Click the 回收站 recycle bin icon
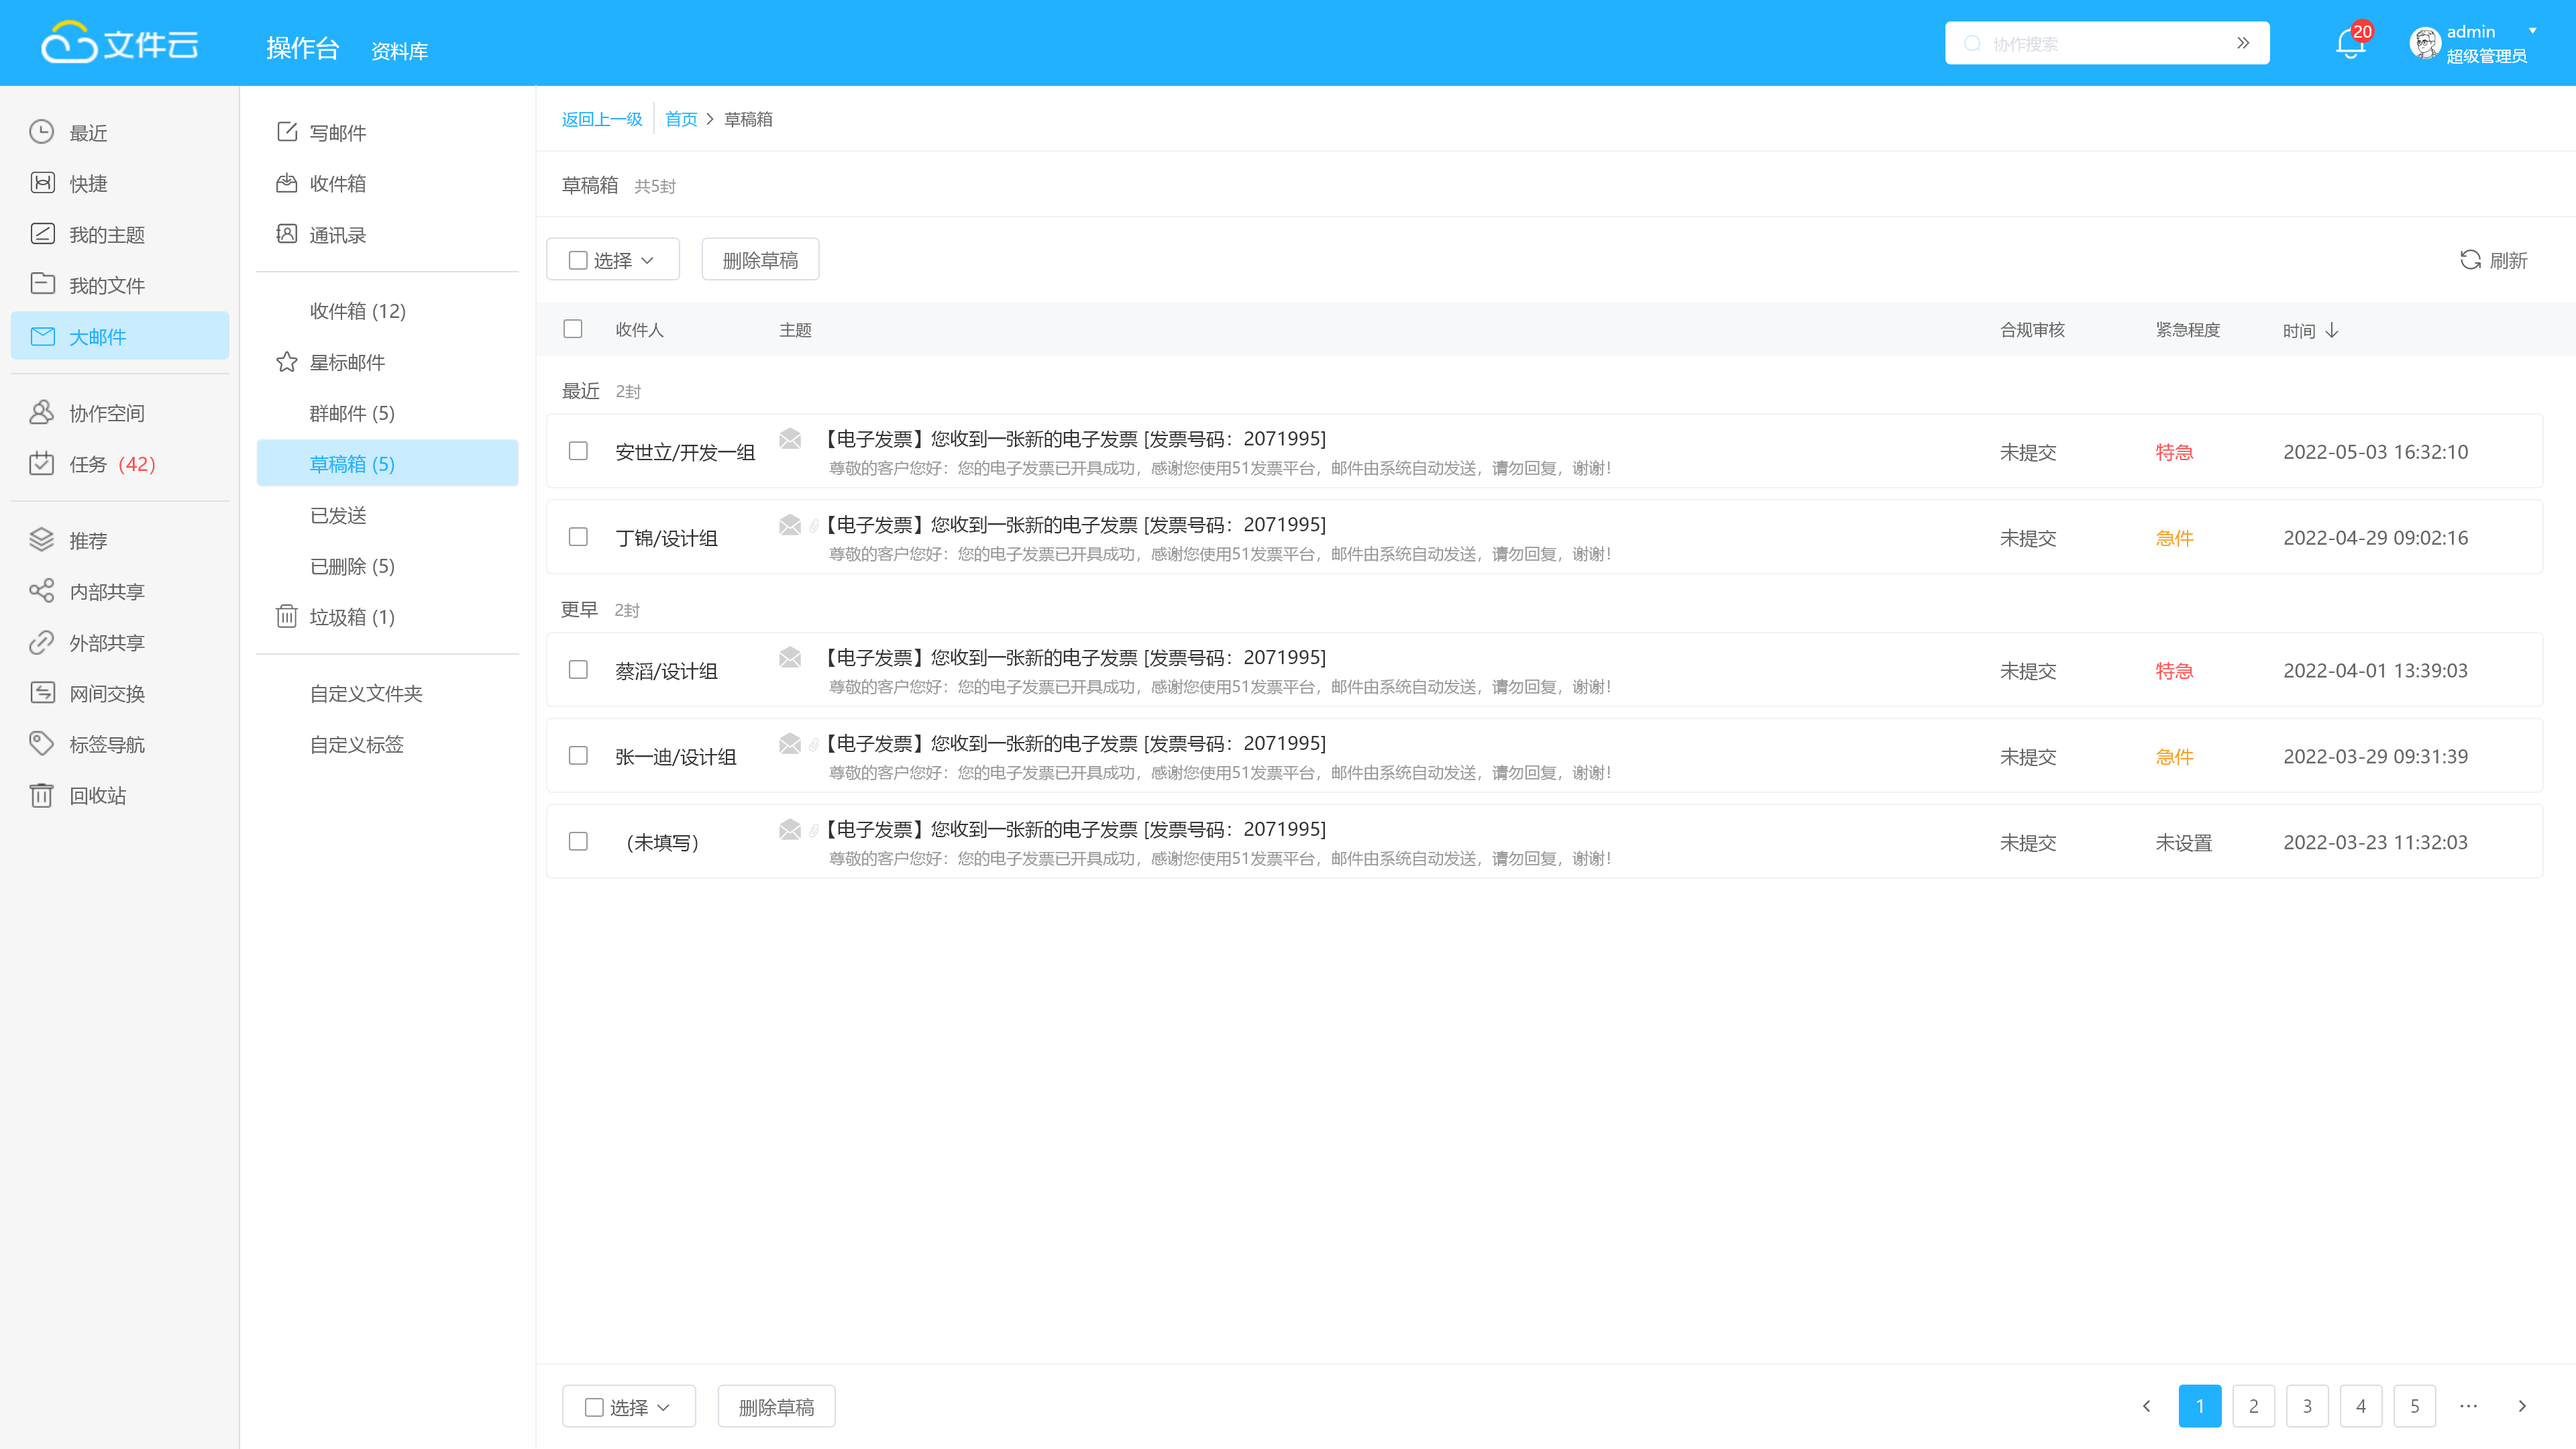 pyautogui.click(x=41, y=795)
